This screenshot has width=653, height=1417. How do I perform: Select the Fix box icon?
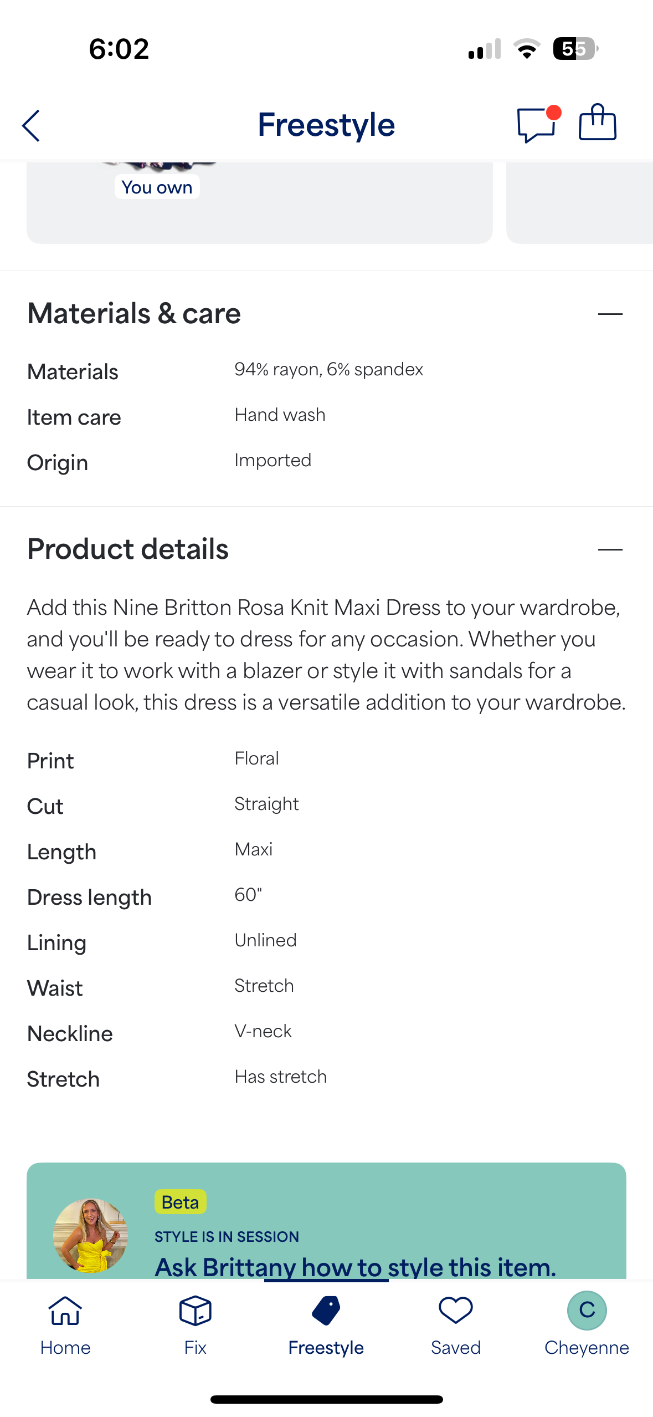pos(195,1312)
